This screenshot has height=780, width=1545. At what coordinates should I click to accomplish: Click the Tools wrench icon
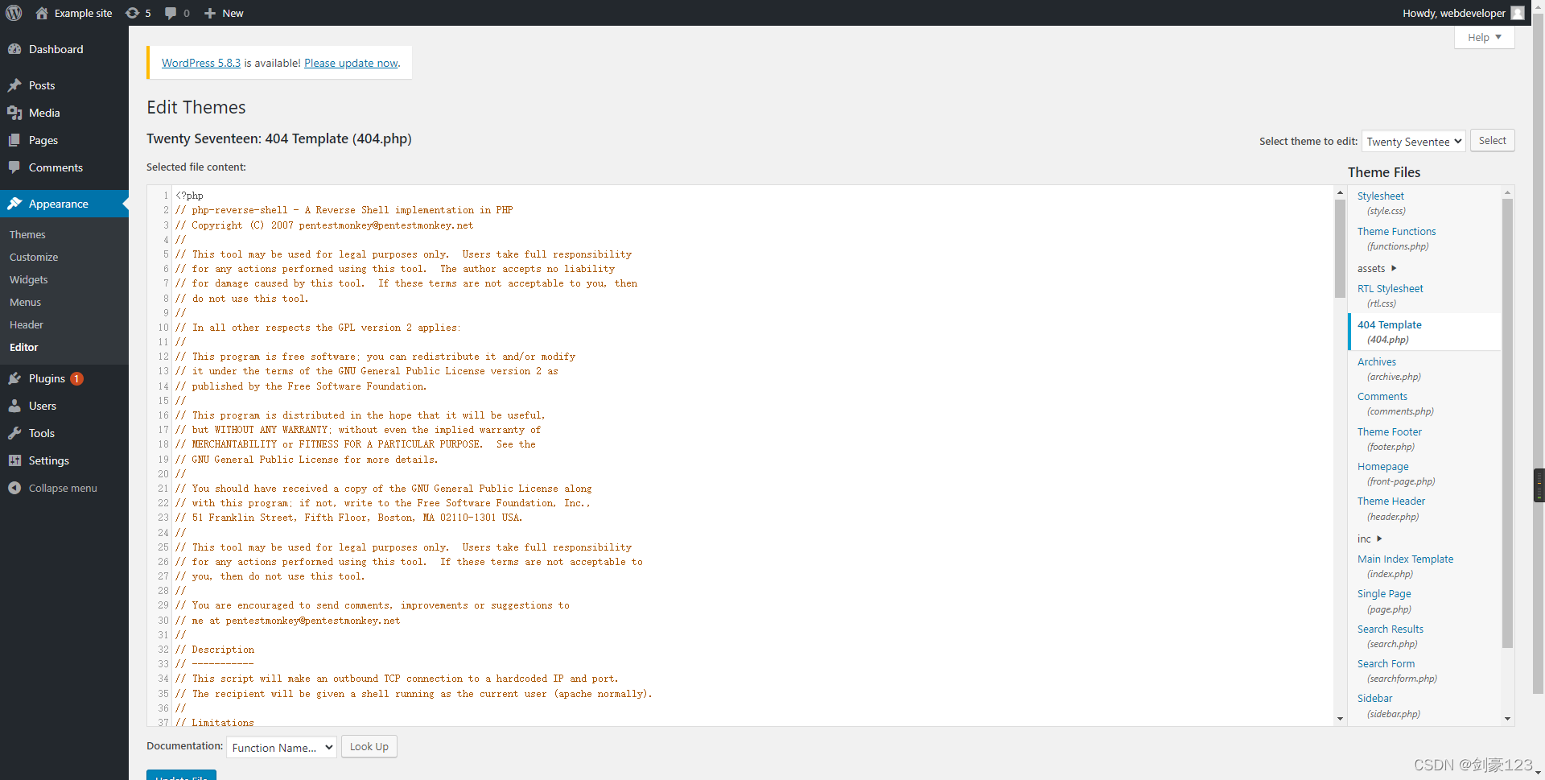pos(14,433)
